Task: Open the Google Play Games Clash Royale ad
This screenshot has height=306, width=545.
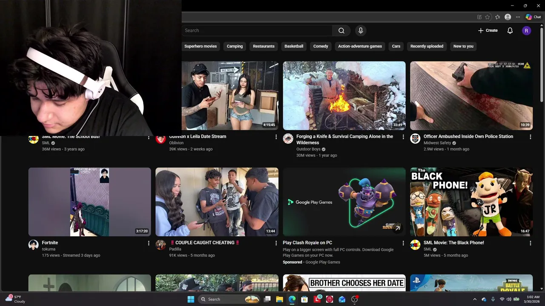Action: (344, 202)
